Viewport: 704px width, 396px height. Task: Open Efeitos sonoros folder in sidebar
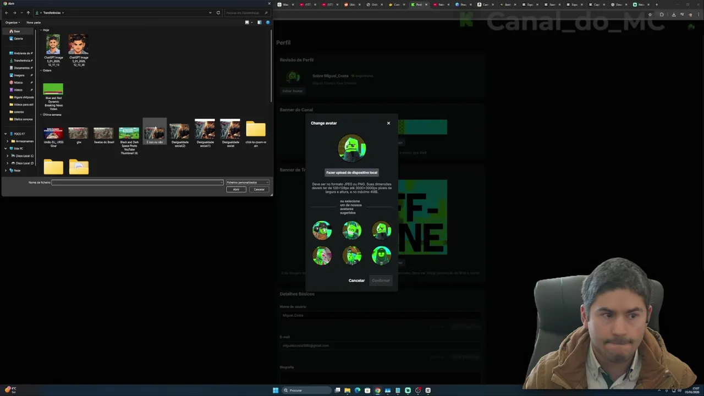point(20,119)
